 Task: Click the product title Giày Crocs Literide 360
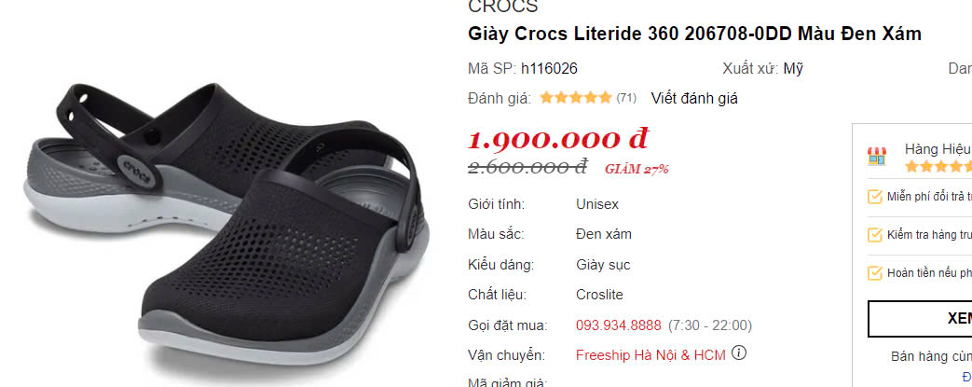tap(695, 34)
